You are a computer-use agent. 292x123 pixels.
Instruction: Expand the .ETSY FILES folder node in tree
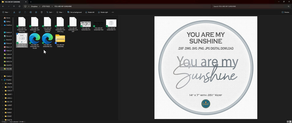(3, 87)
